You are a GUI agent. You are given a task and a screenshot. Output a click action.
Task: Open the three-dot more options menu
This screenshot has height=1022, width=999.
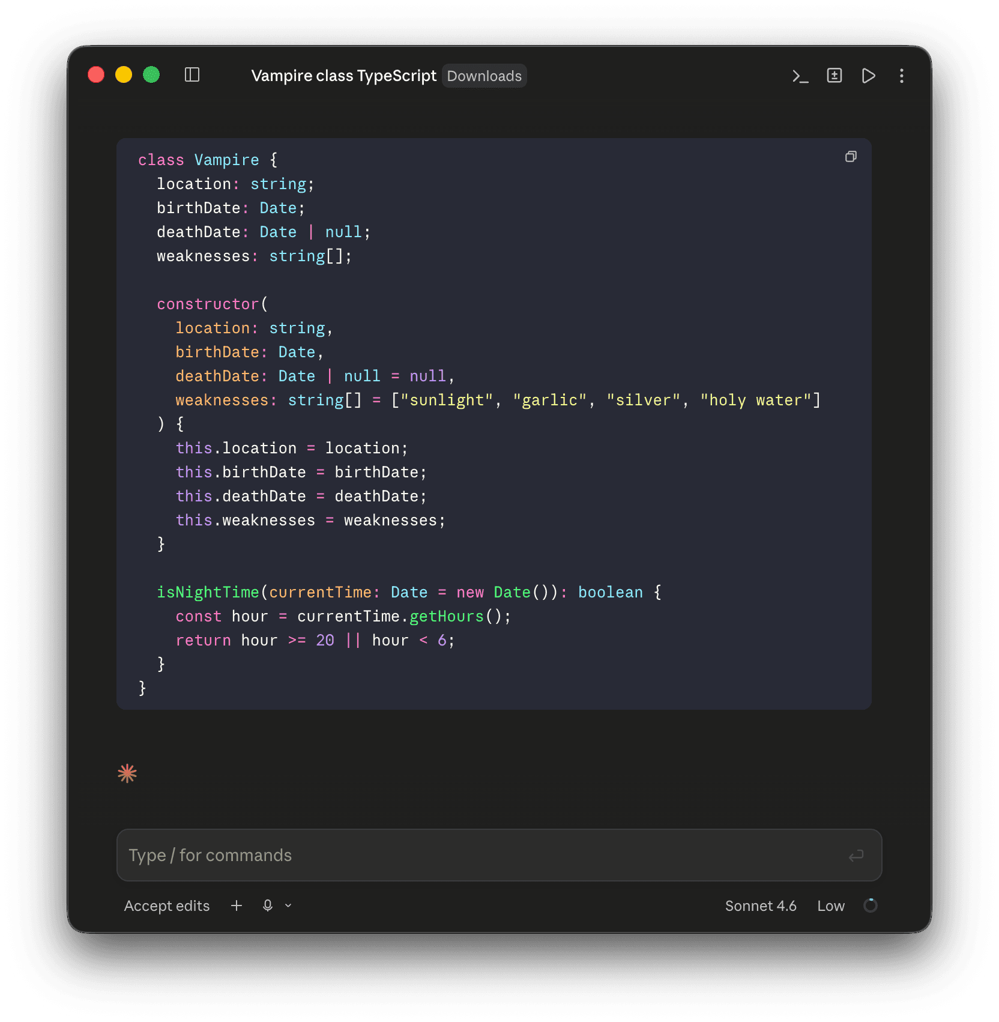click(x=902, y=76)
